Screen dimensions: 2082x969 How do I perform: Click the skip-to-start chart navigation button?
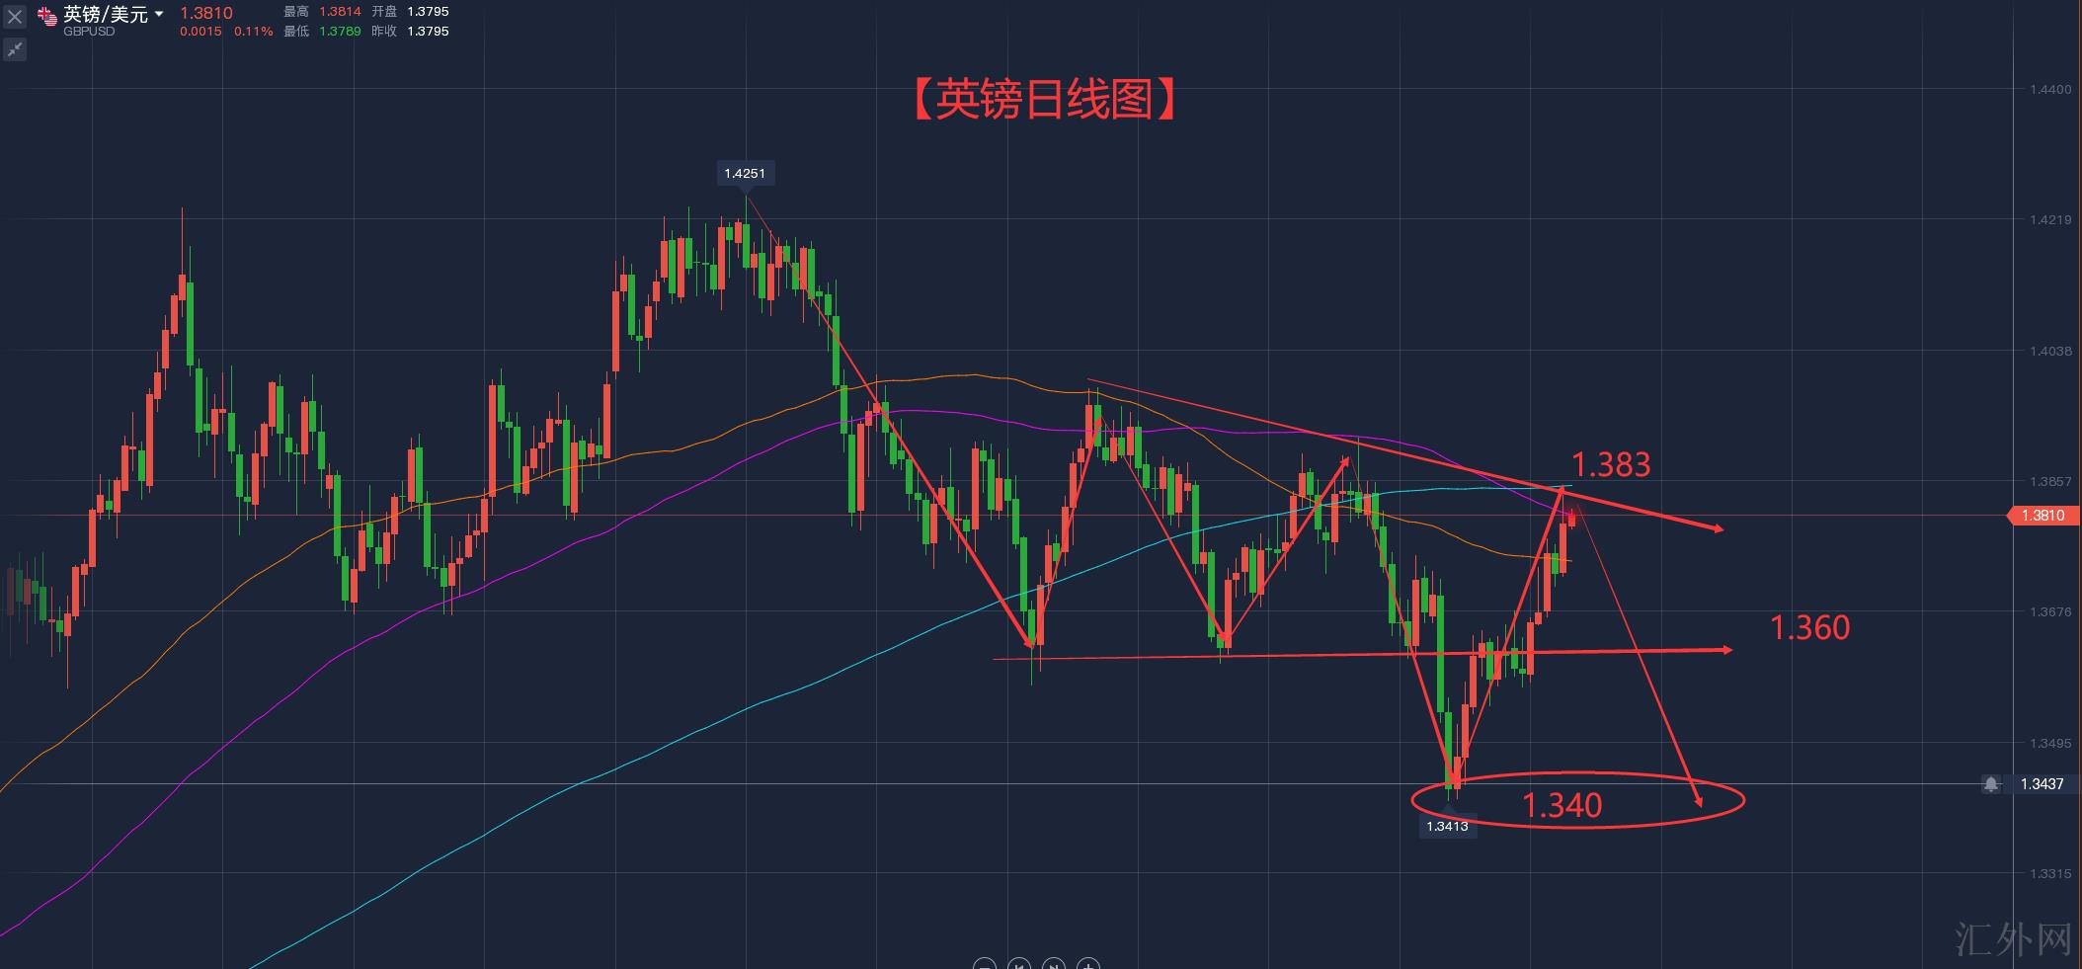(1018, 964)
